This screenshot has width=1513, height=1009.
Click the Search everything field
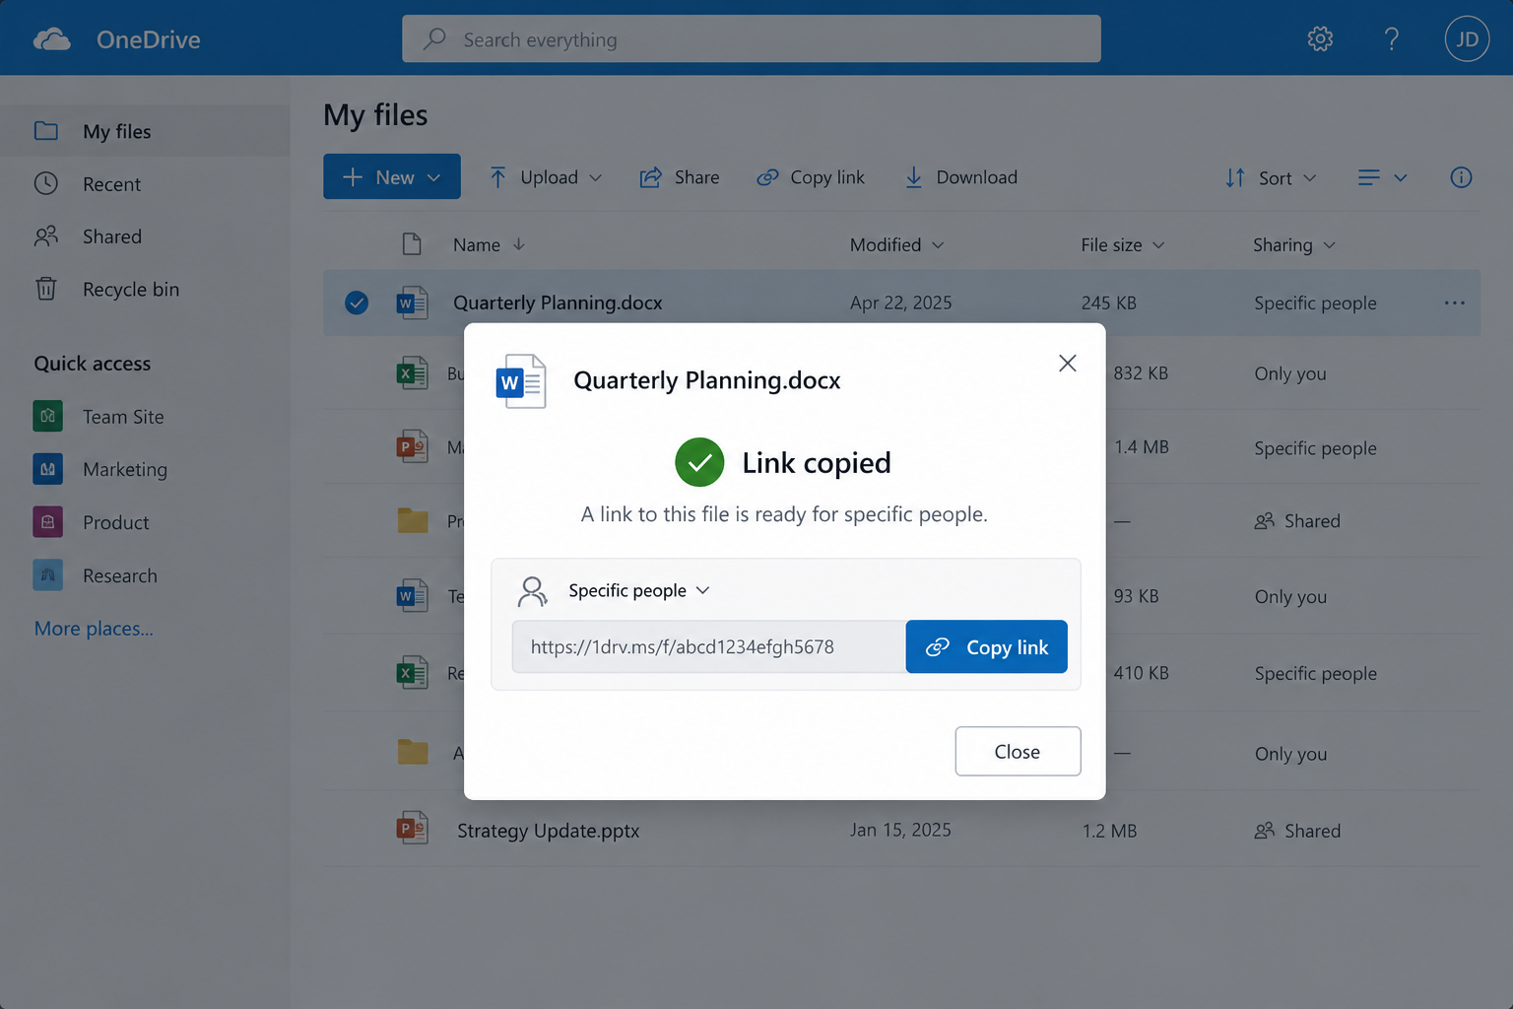(x=751, y=38)
